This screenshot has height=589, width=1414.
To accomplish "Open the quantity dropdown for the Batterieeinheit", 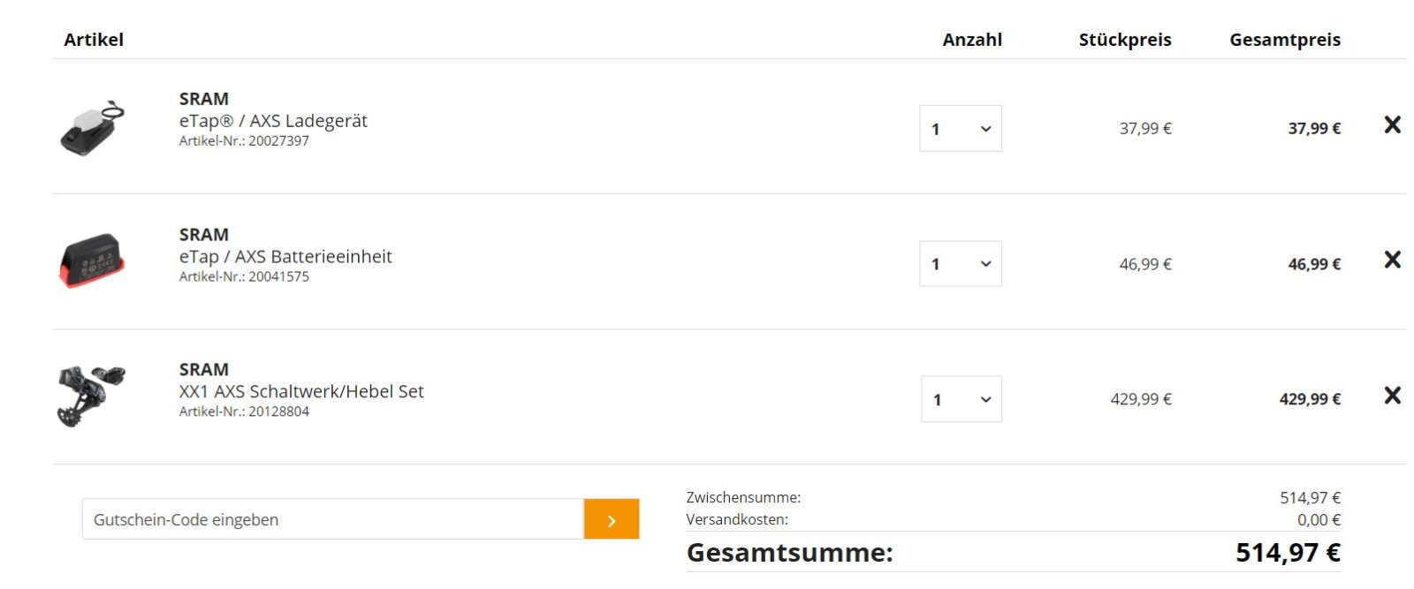I will 961,264.
